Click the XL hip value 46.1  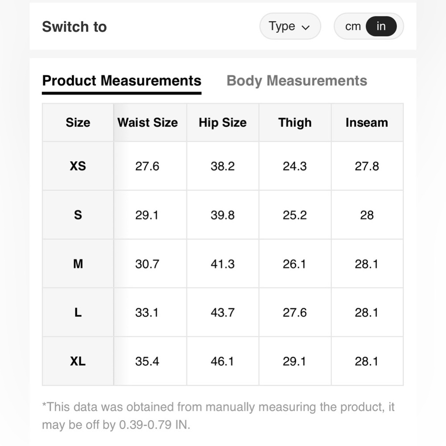pyautogui.click(x=222, y=361)
